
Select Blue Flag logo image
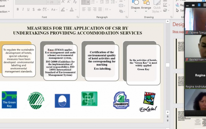62,101
